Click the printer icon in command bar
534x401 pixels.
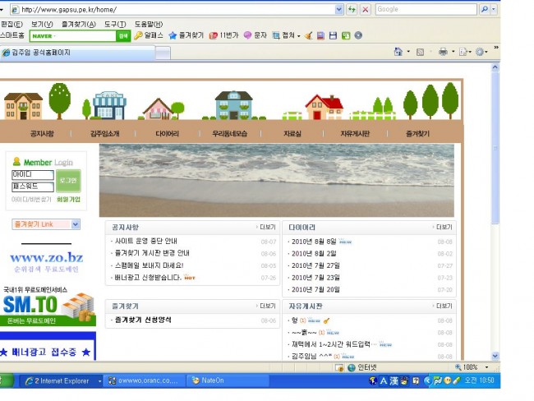442,52
